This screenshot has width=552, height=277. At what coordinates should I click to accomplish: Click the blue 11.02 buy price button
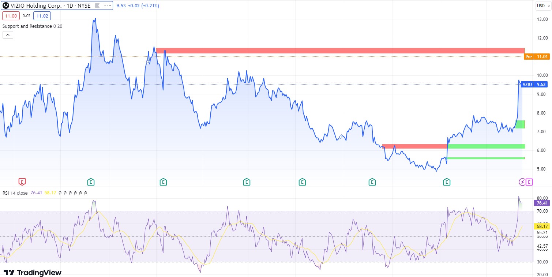point(42,16)
